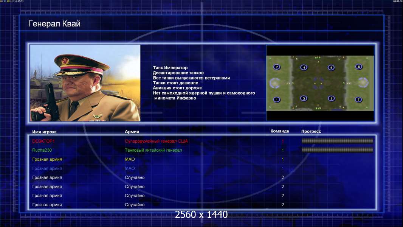Click the 'Команда' column header
Screen dimensions: 403x227
280,131
